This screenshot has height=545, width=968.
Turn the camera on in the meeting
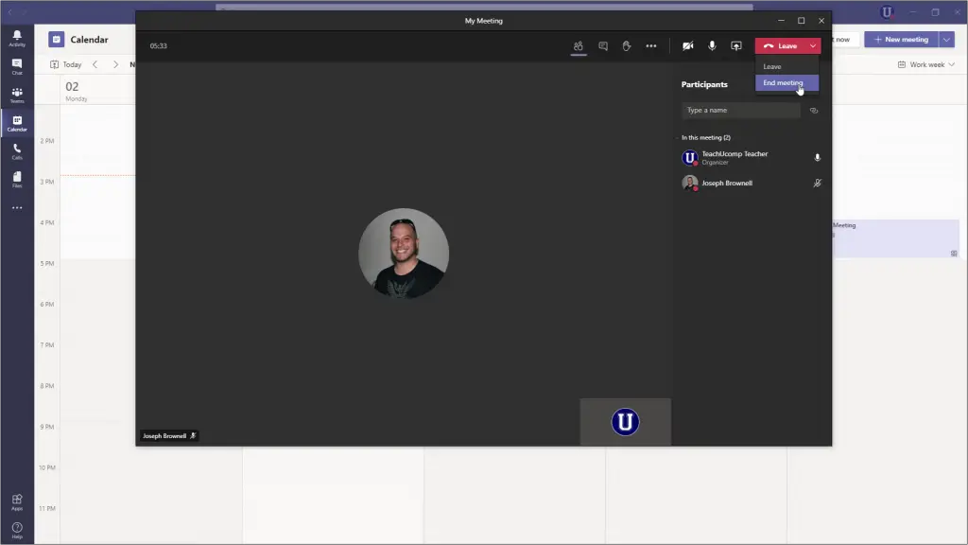point(688,45)
